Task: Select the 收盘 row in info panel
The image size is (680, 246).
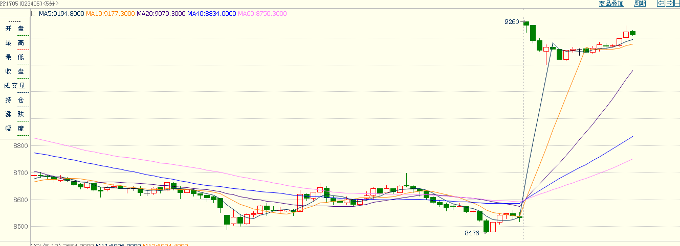Action: [14, 71]
